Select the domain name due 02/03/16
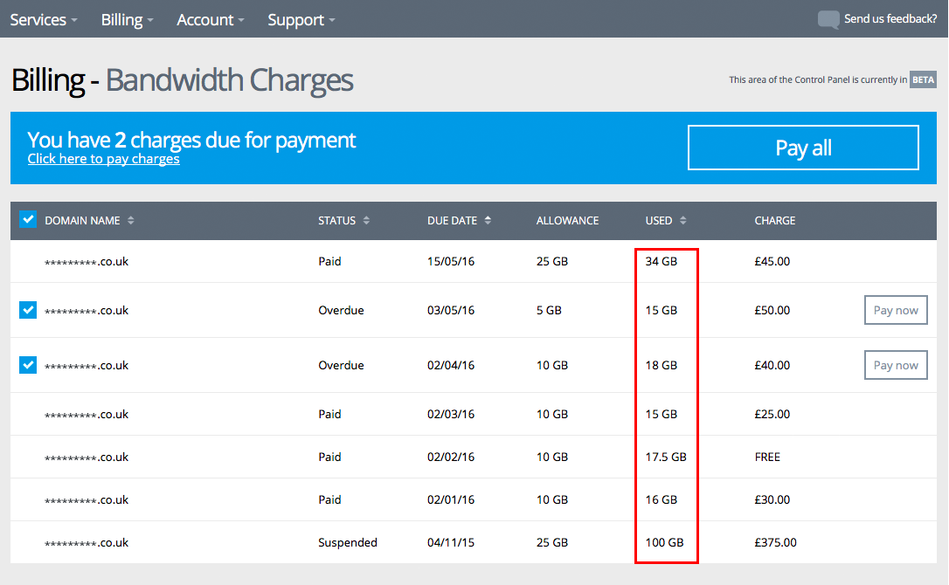Image resolution: width=949 pixels, height=585 pixels. click(x=87, y=415)
